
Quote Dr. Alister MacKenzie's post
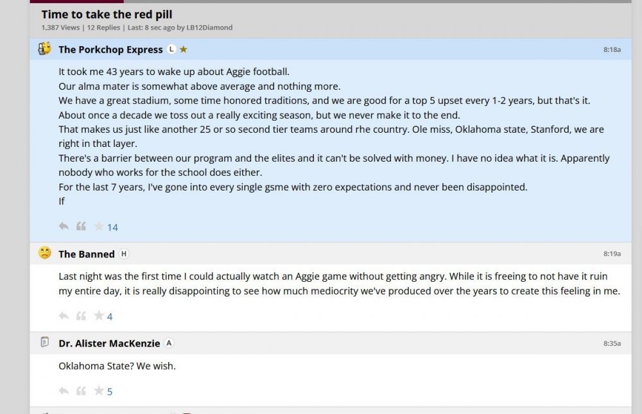pos(81,391)
